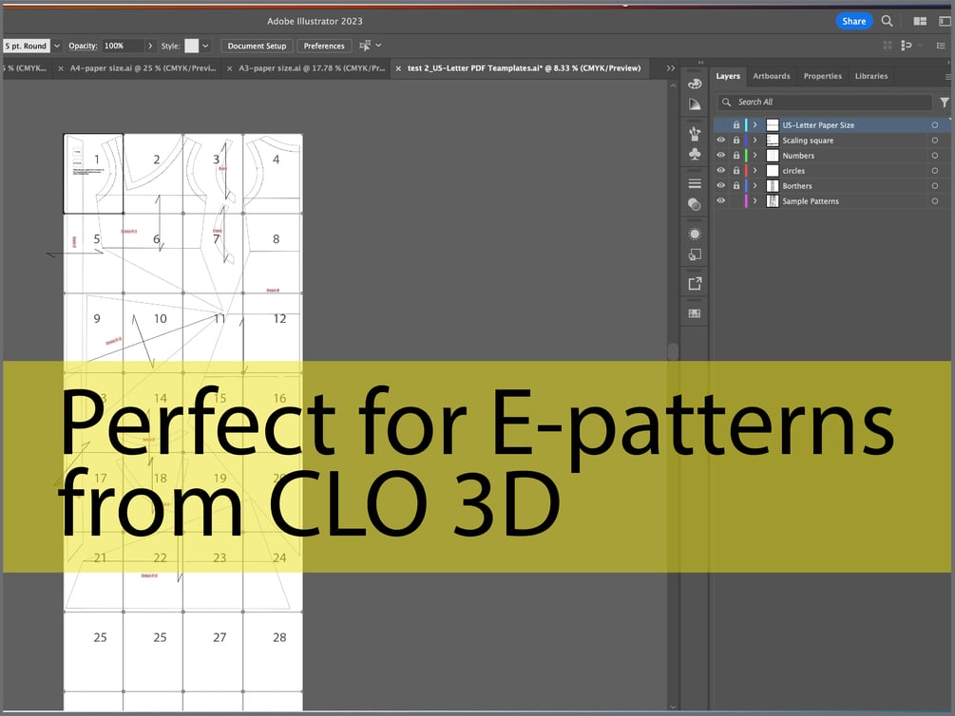Image resolution: width=955 pixels, height=716 pixels.
Task: Unlock the Scaling square layer
Action: 736,140
